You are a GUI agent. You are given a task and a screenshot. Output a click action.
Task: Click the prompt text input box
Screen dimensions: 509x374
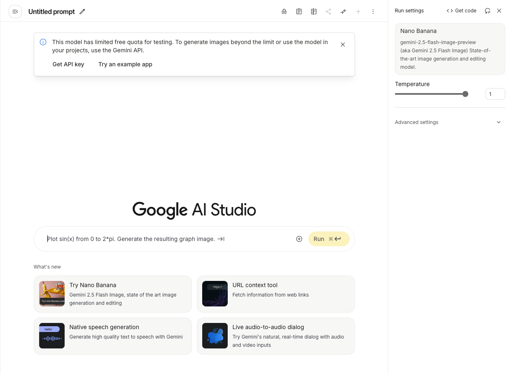point(169,239)
